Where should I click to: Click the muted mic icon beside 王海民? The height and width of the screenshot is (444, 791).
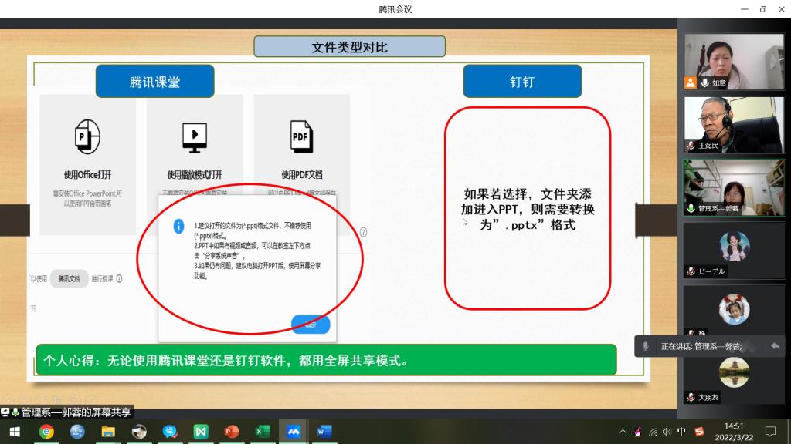click(691, 146)
